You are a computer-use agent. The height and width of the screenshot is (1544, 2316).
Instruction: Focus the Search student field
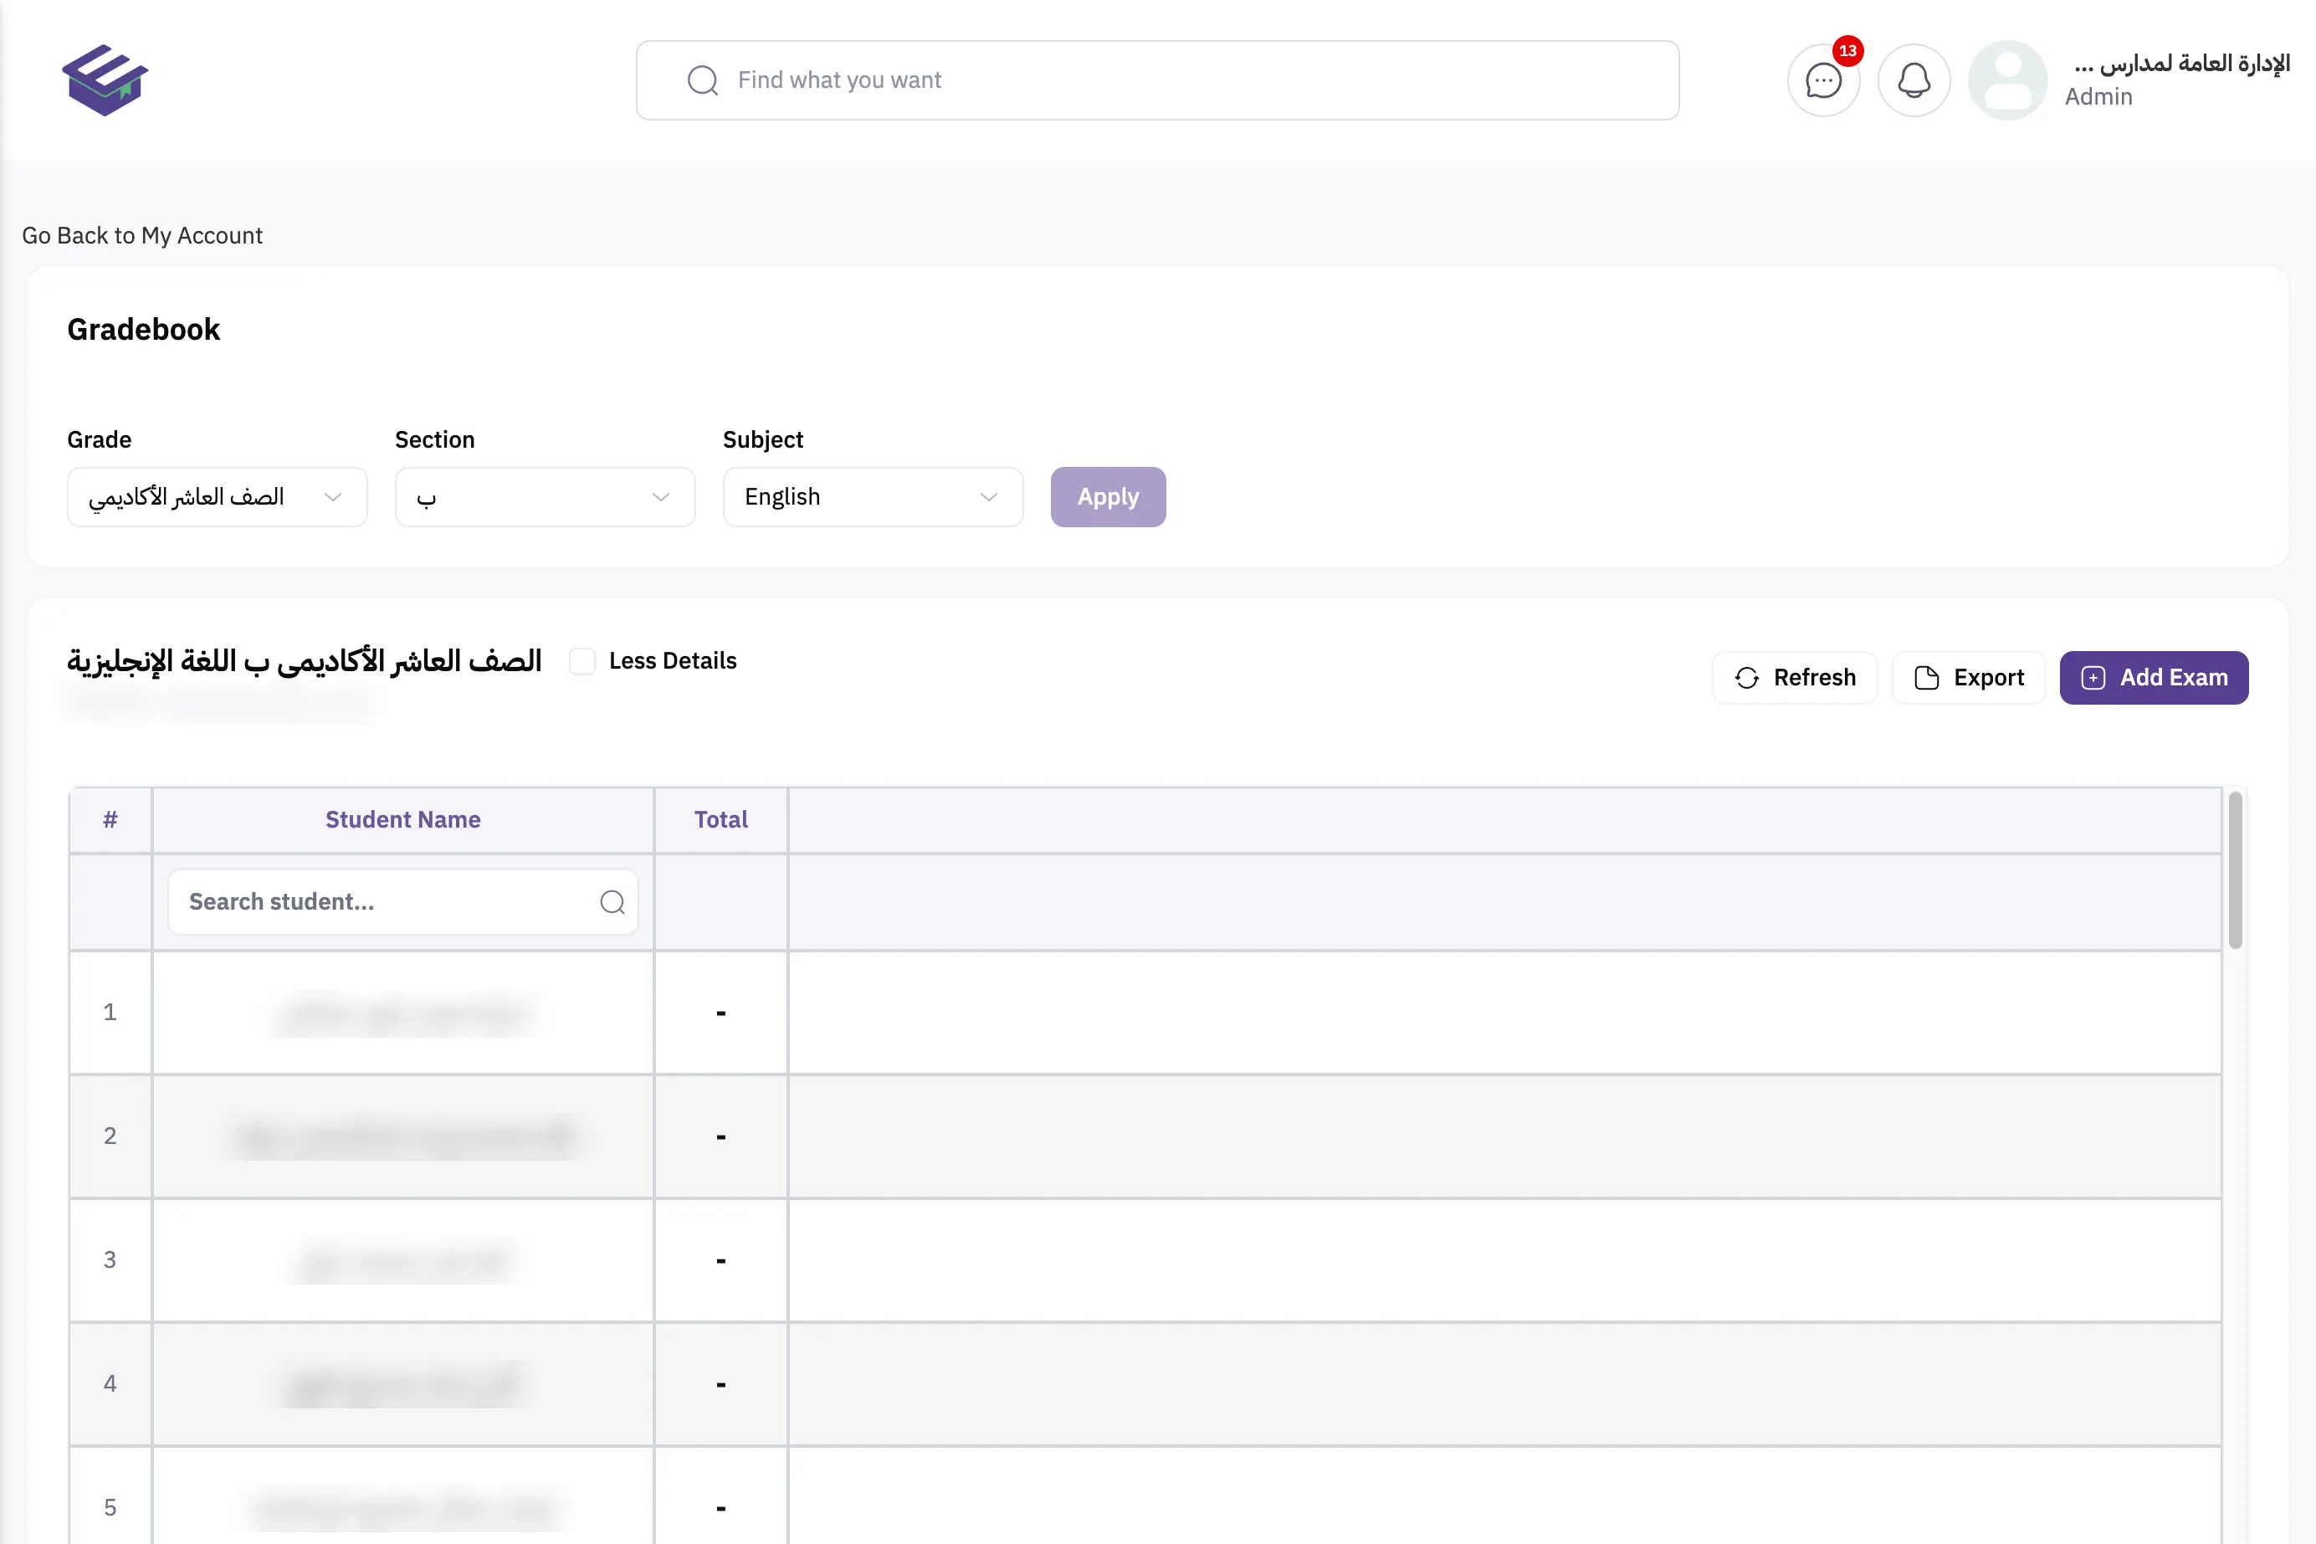[402, 902]
